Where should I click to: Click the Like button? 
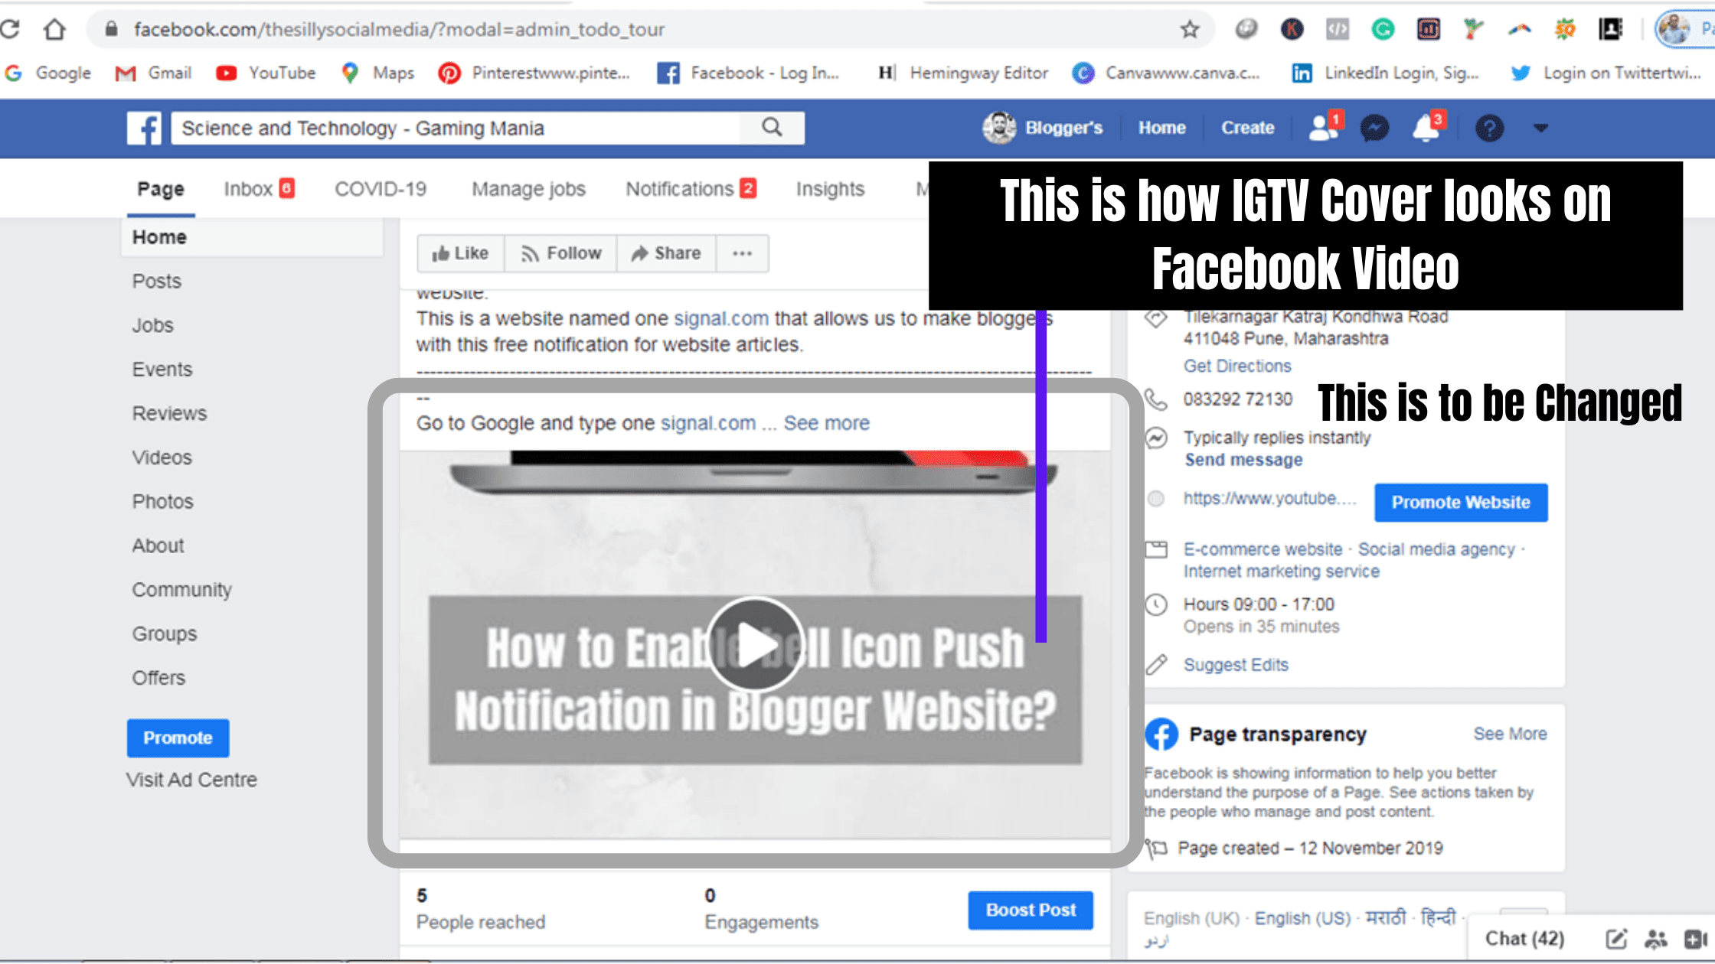(x=460, y=253)
